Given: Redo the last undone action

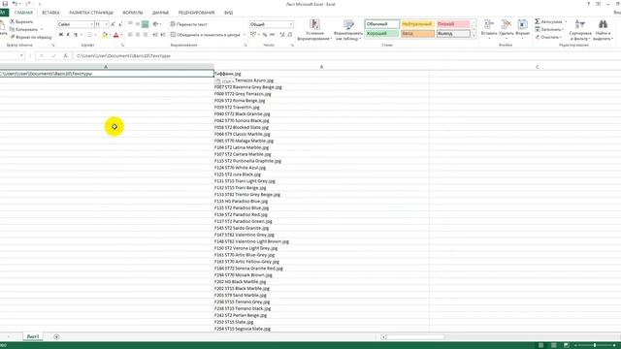Looking at the screenshot, I should pos(28,4).
